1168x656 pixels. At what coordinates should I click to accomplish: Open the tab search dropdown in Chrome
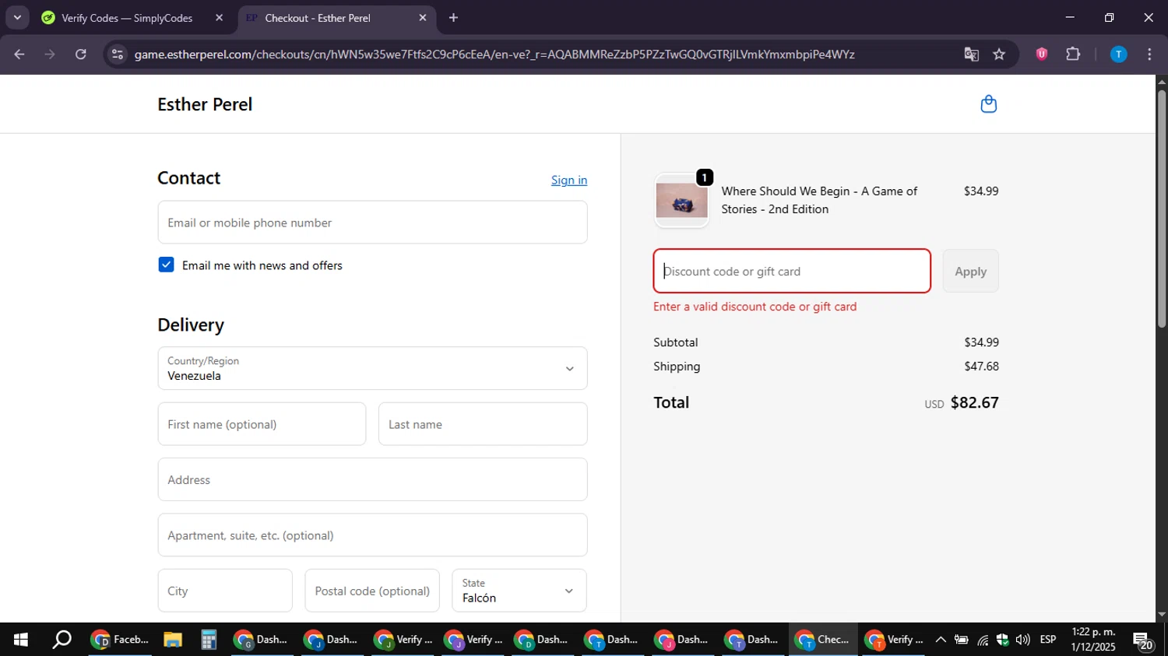(17, 17)
